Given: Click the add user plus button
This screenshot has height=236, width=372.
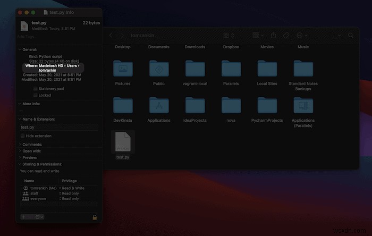Looking at the screenshot, I should 23,217.
